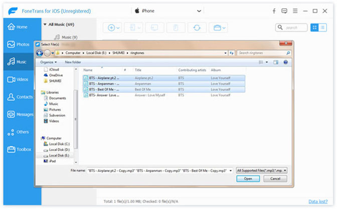Click the Cancel button
This screenshot has width=337, height=209.
275,179
